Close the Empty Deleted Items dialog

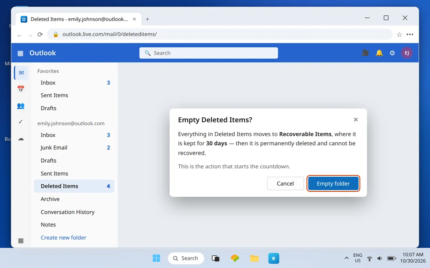click(x=356, y=119)
